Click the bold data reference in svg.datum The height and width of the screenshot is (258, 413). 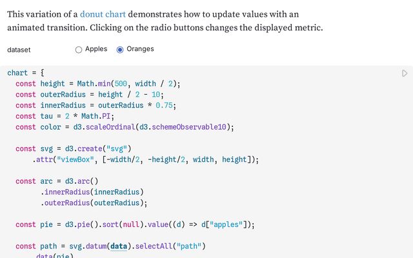[x=118, y=246]
